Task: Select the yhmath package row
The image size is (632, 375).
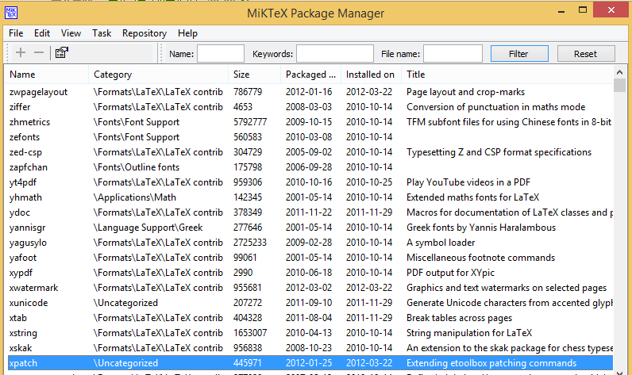Action: [310, 197]
